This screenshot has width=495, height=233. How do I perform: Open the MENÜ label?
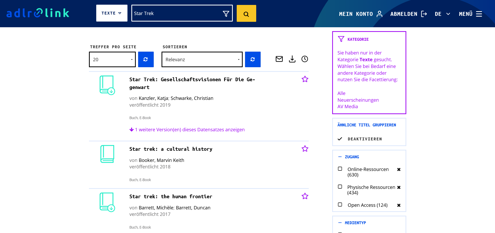click(466, 14)
